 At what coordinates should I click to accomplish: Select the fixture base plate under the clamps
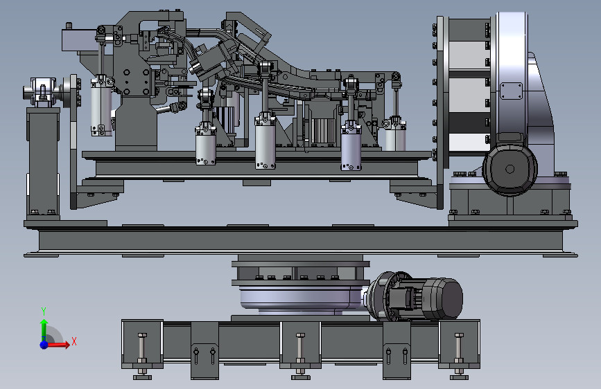[256, 156]
